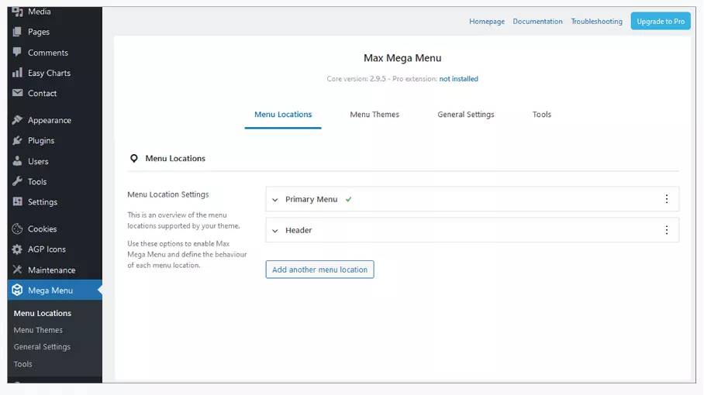
Task: Open Maintenance menu item
Action: [52, 270]
